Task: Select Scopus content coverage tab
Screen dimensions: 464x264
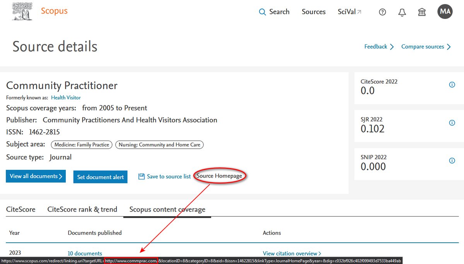Action: pyautogui.click(x=167, y=210)
